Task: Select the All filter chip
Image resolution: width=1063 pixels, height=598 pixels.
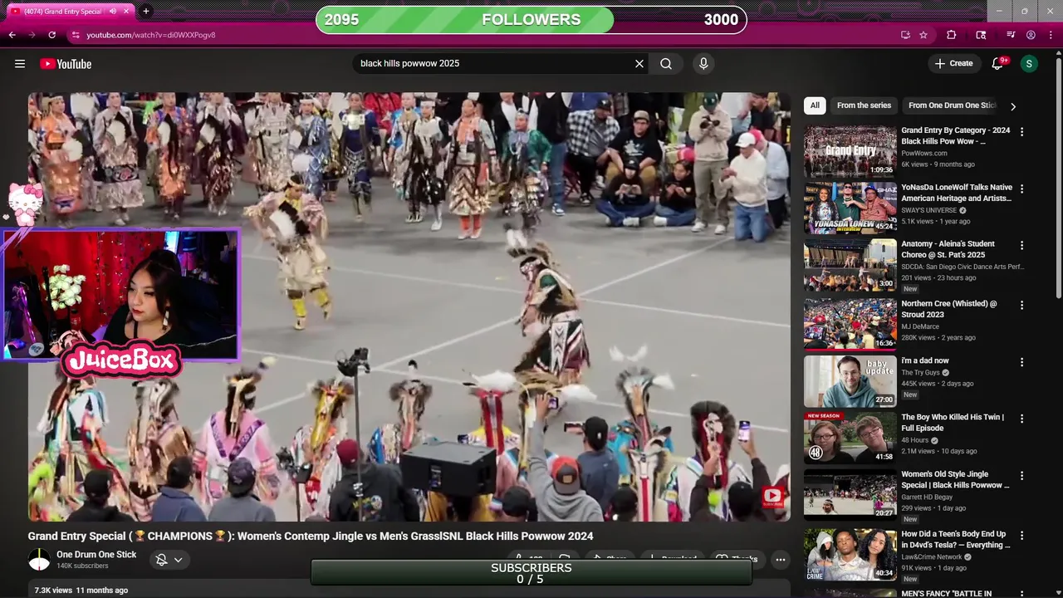Action: click(x=815, y=105)
